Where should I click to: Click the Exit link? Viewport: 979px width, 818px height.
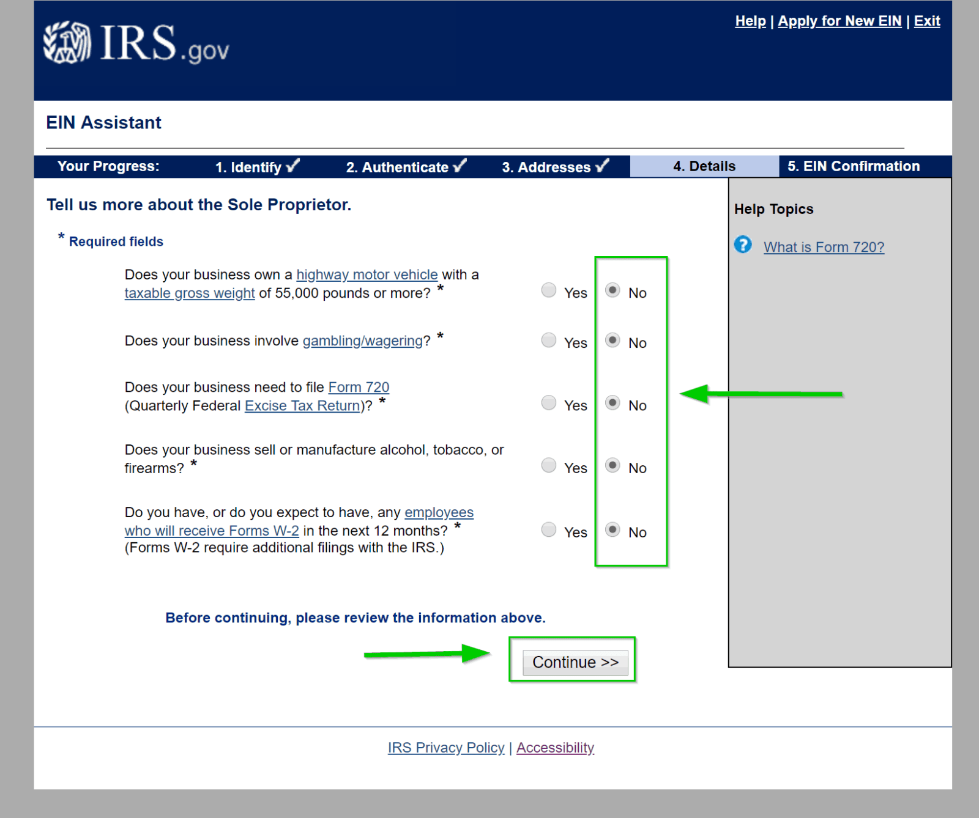pyautogui.click(x=927, y=21)
